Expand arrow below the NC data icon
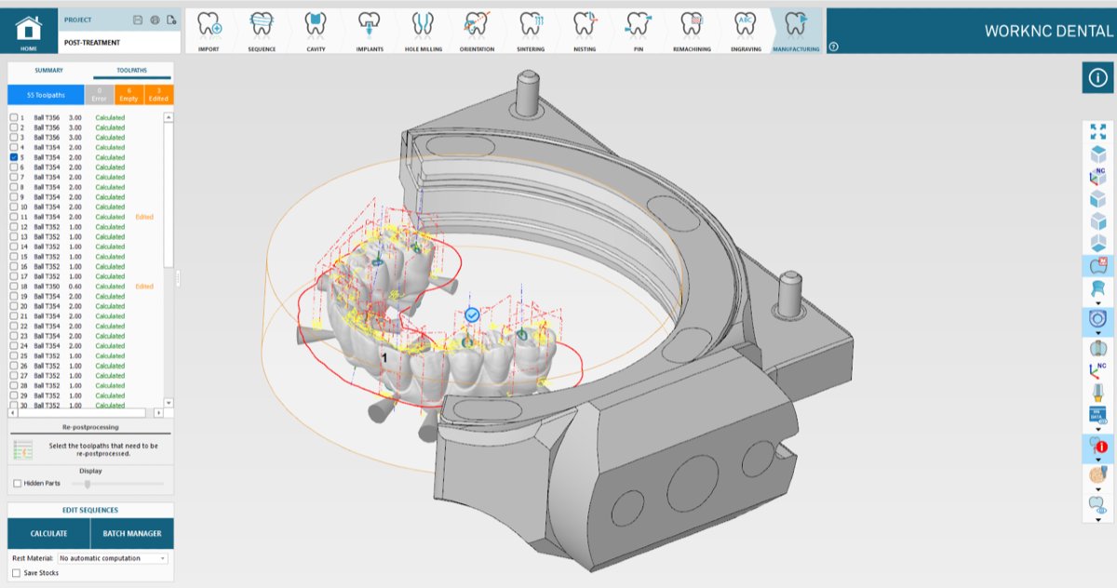Screen dimensions: 1117x588 coord(1098,431)
